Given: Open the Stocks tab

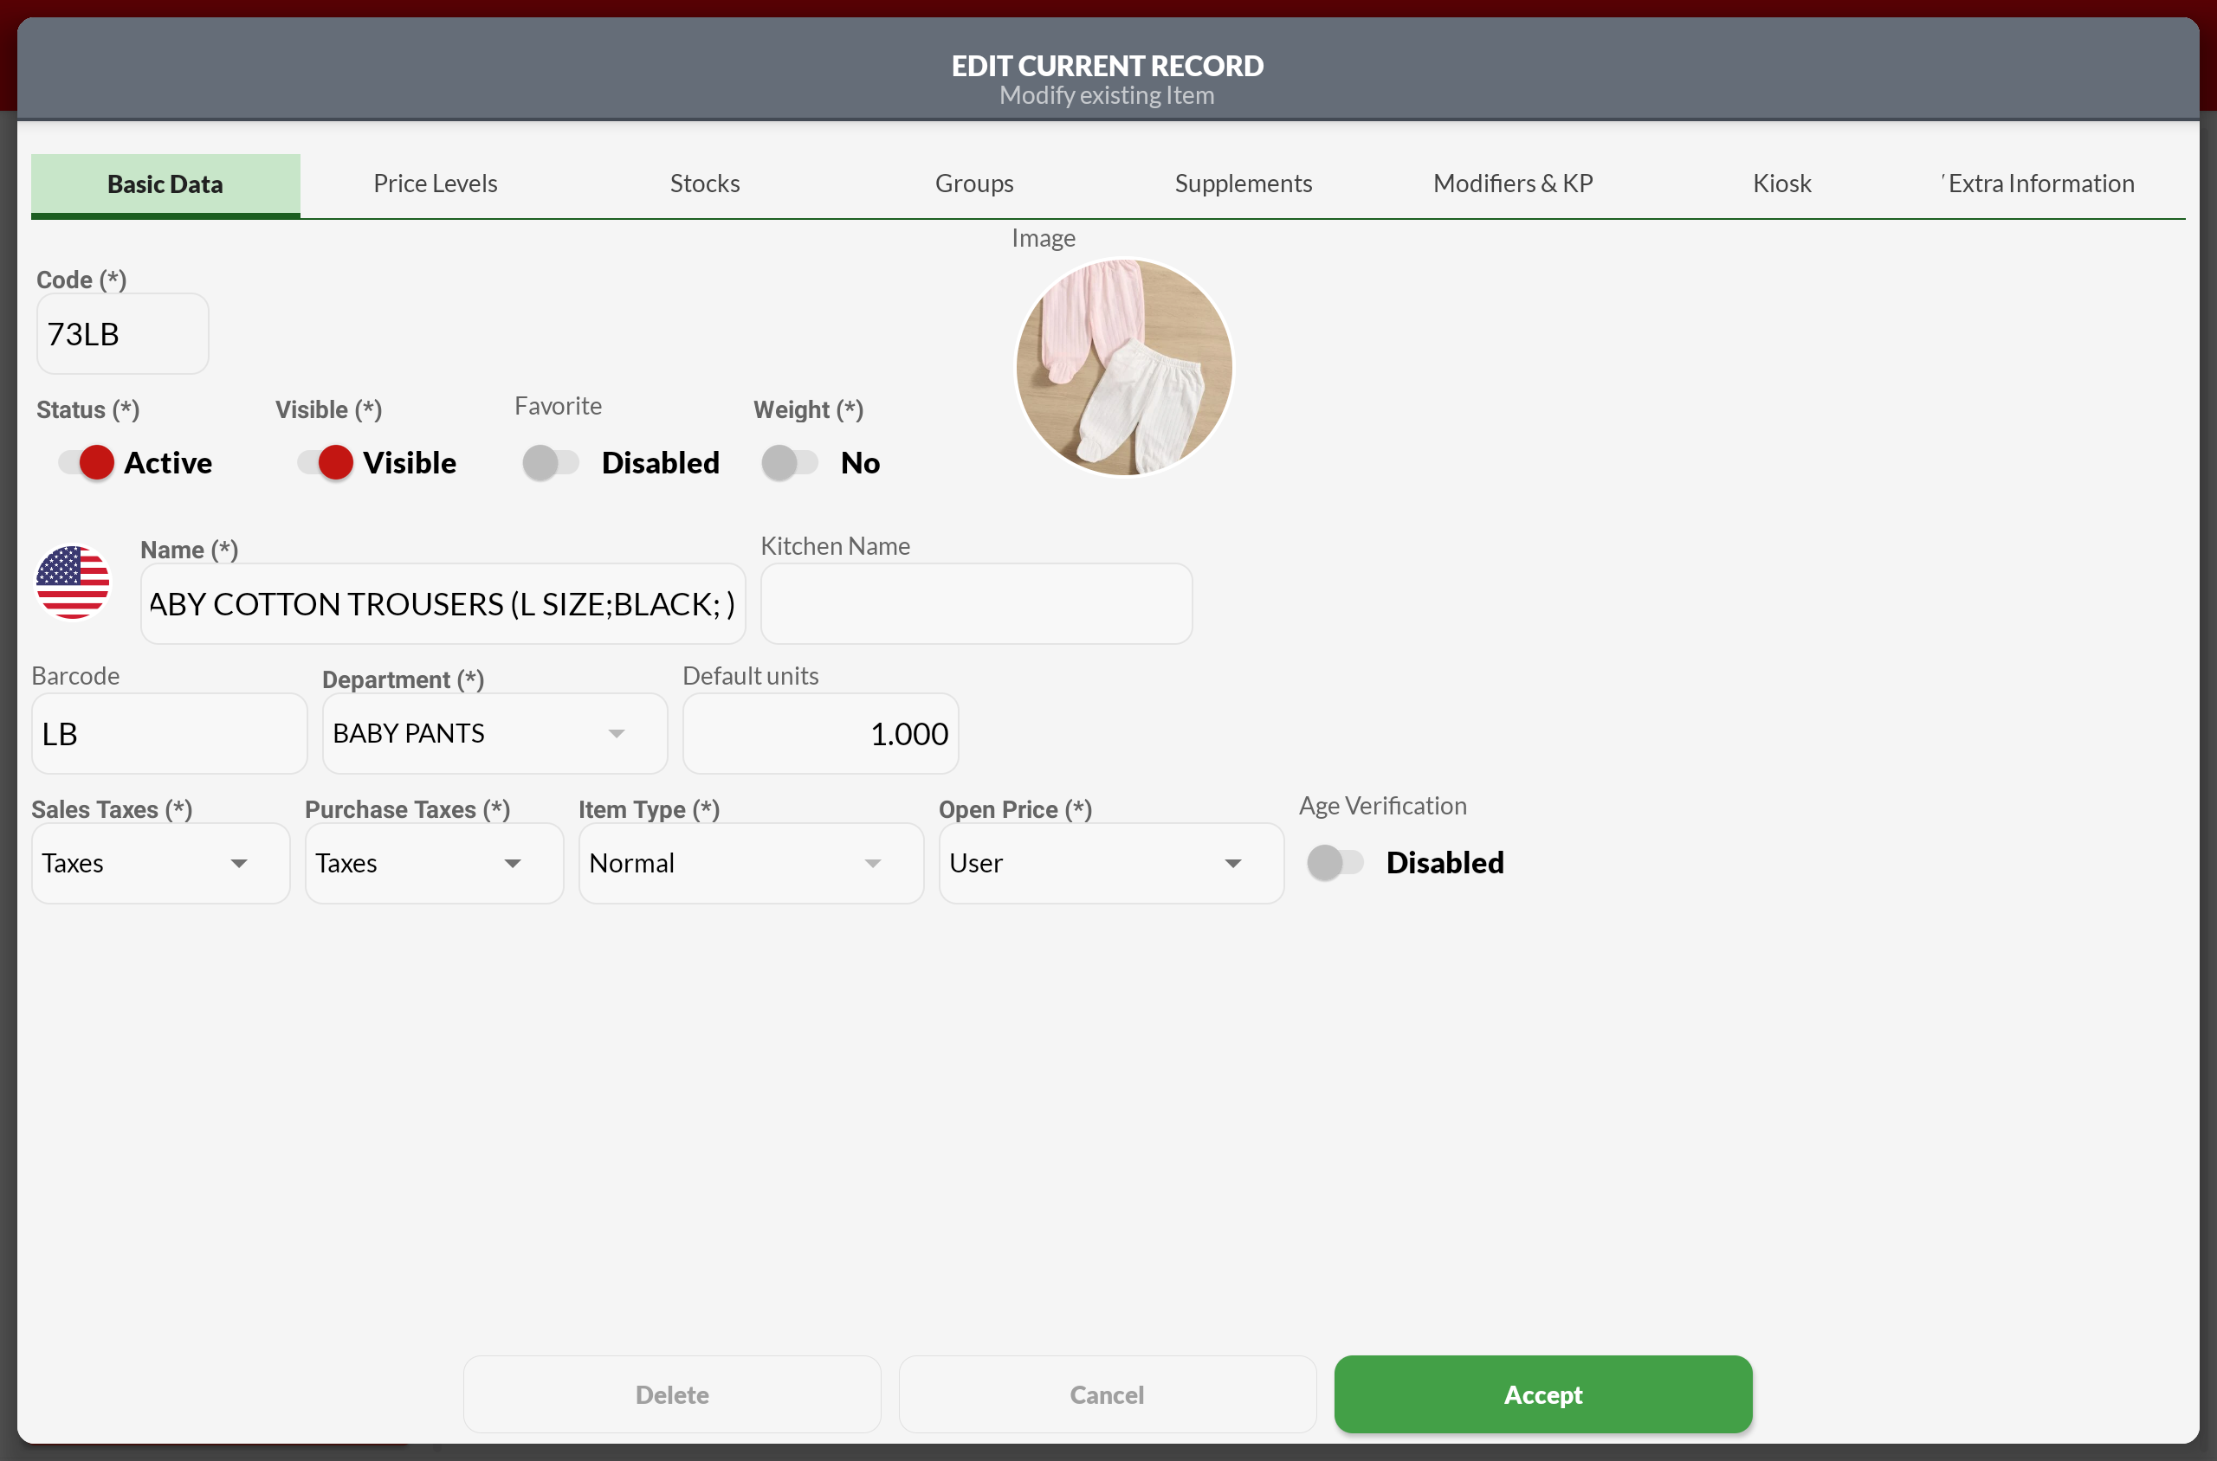Looking at the screenshot, I should click(705, 183).
